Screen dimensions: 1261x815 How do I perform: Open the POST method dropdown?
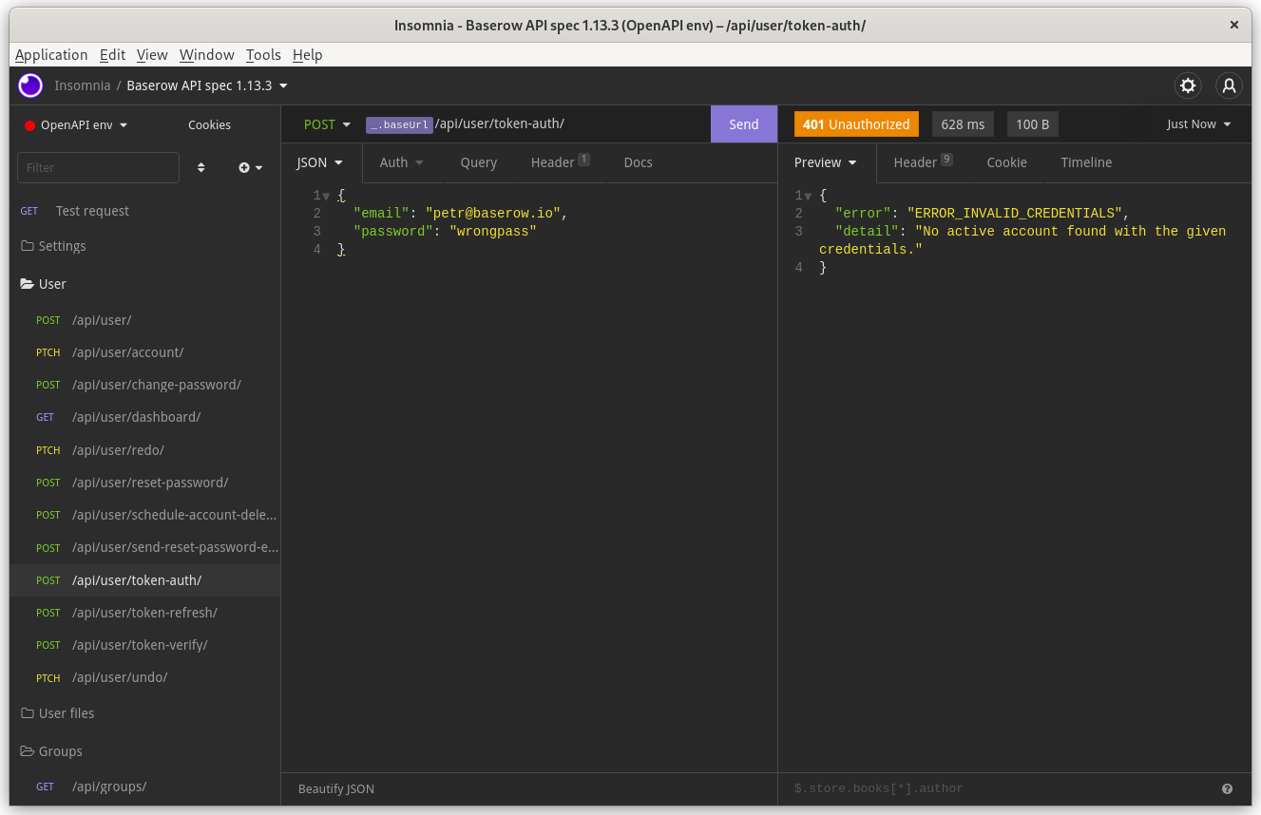[327, 124]
